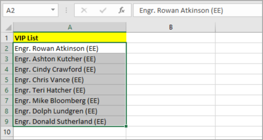Select cell Engr. Dolph Lundgren (EE)
This screenshot has height=140, width=263.
click(x=70, y=111)
